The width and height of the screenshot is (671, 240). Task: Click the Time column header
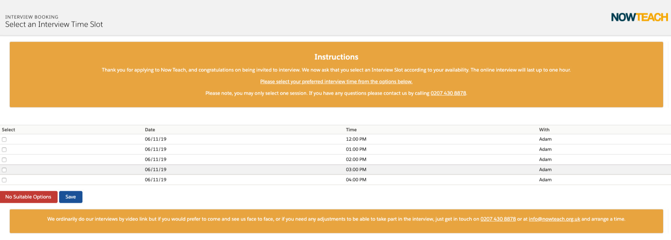click(351, 130)
